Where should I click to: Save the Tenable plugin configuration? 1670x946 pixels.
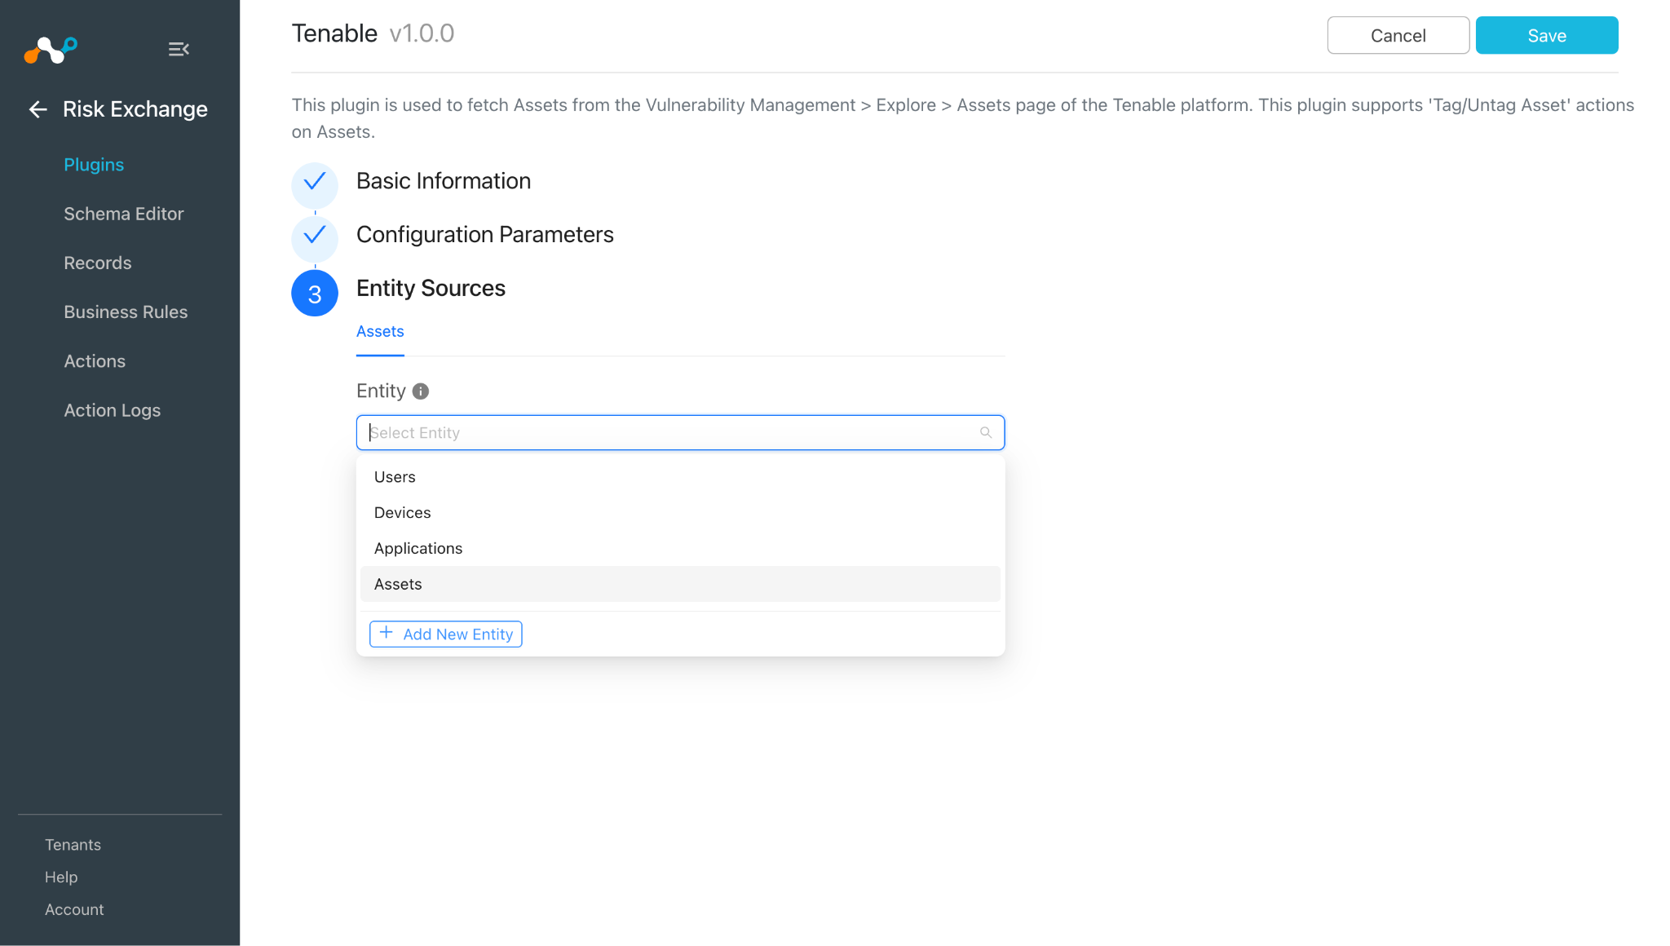click(x=1547, y=35)
